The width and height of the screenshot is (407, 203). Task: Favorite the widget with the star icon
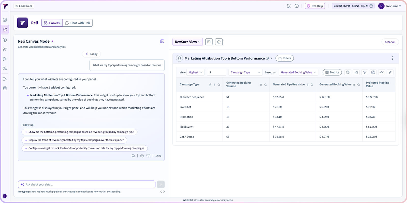[179, 58]
